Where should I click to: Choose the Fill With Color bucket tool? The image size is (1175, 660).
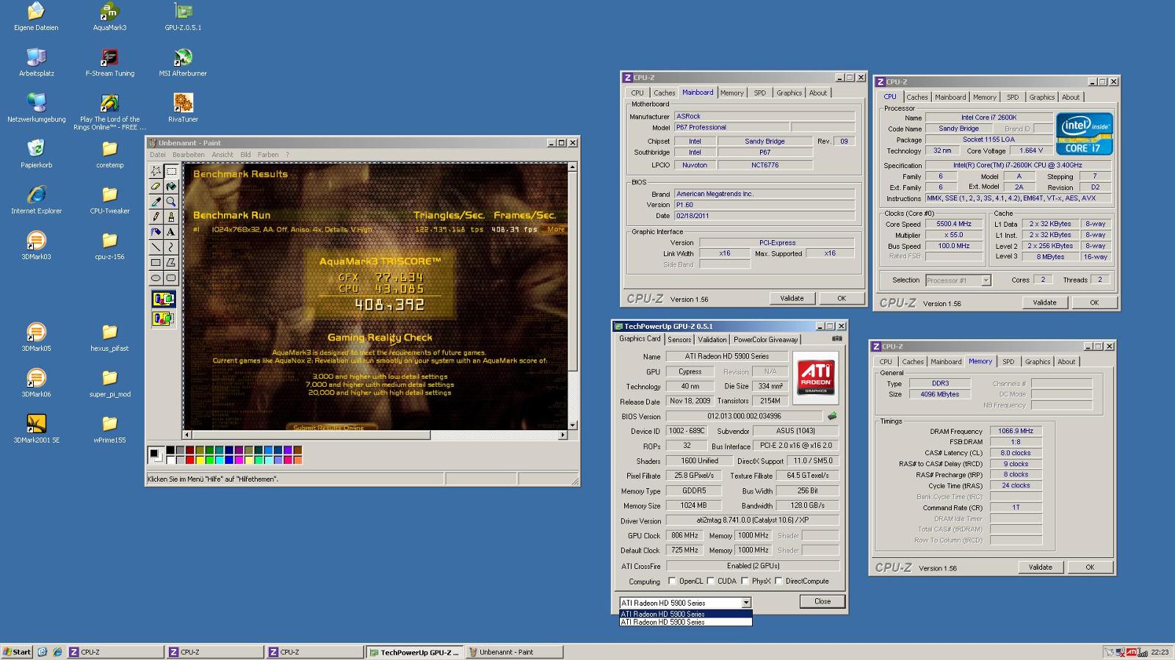click(x=171, y=186)
